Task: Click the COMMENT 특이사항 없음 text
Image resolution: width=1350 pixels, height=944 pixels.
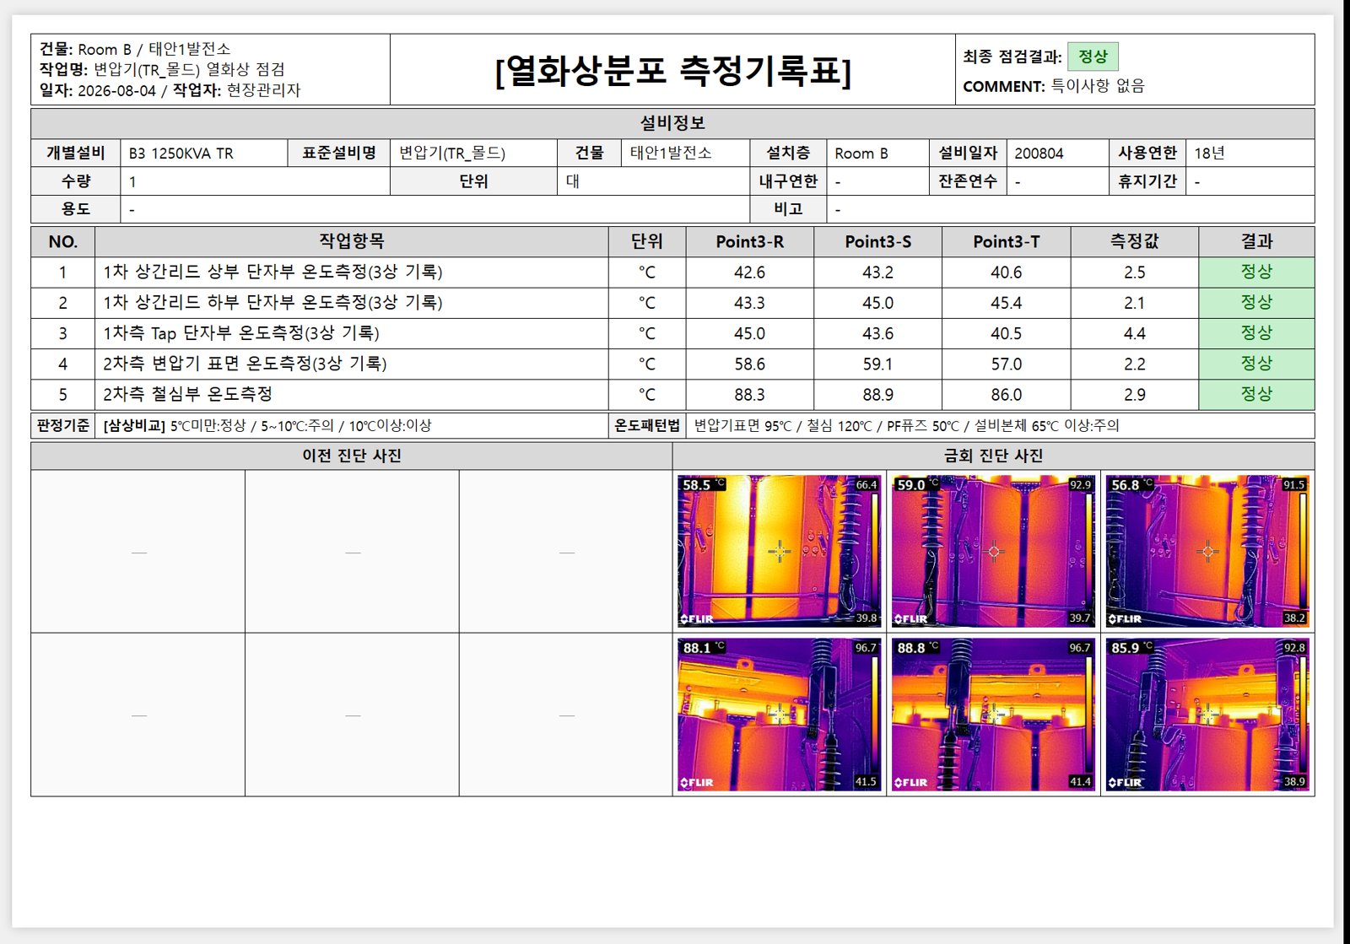Action: point(1054,86)
